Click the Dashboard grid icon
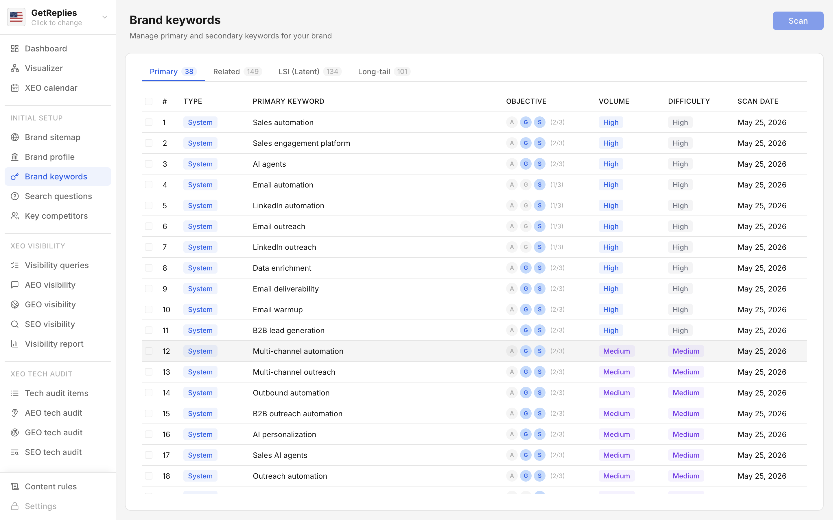This screenshot has width=833, height=520. click(15, 49)
